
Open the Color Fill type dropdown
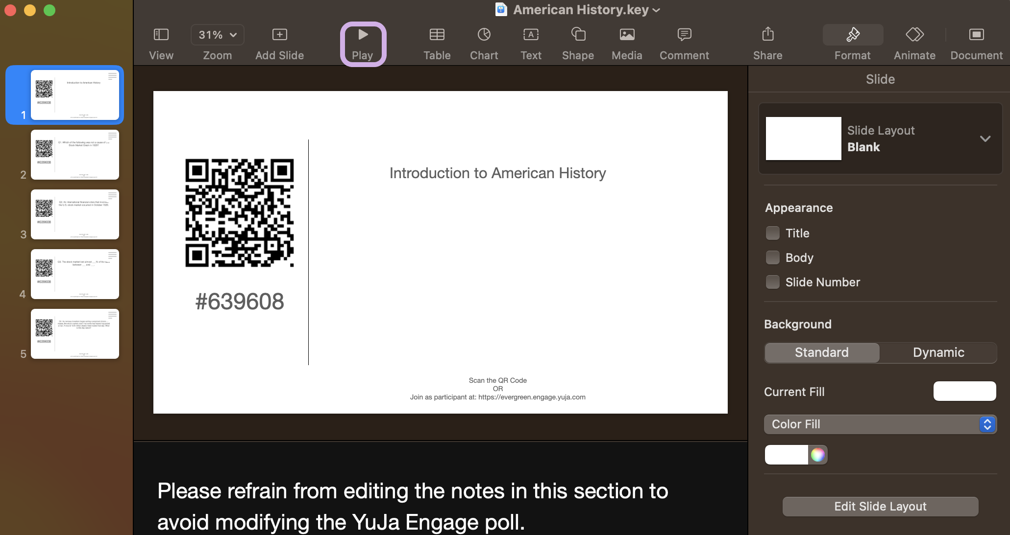point(880,424)
